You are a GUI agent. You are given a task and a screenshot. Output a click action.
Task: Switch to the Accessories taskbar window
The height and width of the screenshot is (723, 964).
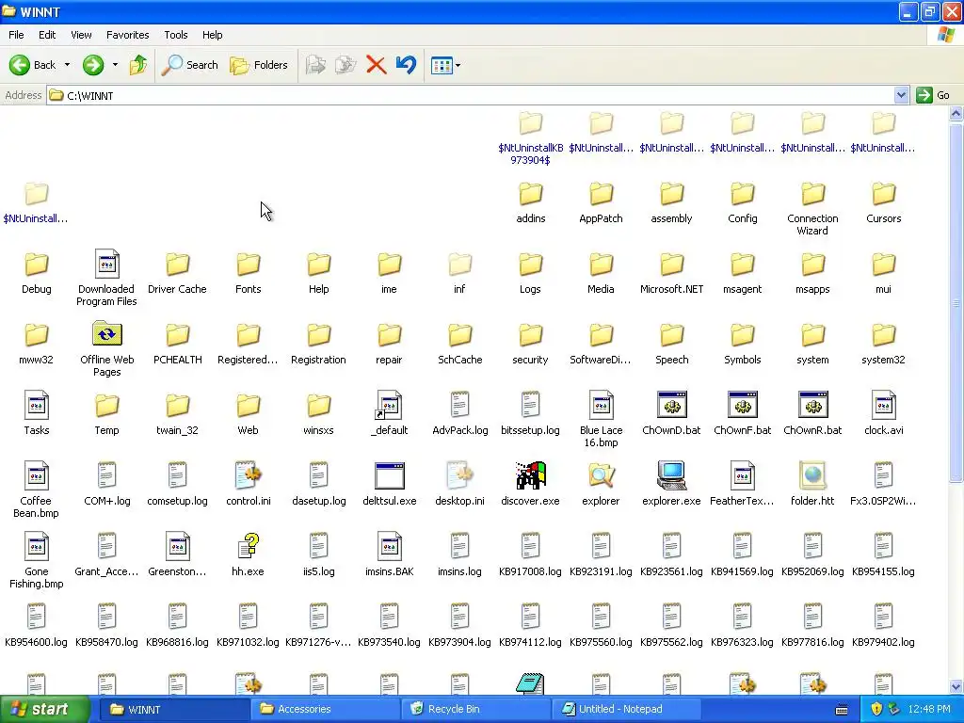(x=325, y=710)
